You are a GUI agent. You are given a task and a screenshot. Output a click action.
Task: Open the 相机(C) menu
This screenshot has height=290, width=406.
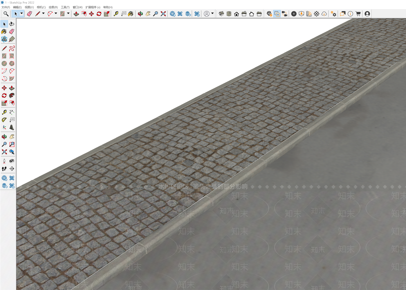click(41, 7)
